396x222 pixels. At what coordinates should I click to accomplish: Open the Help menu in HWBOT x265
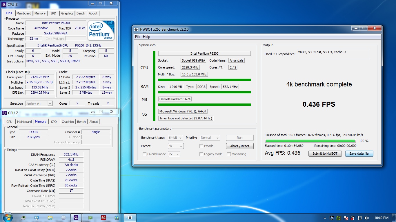click(x=147, y=37)
